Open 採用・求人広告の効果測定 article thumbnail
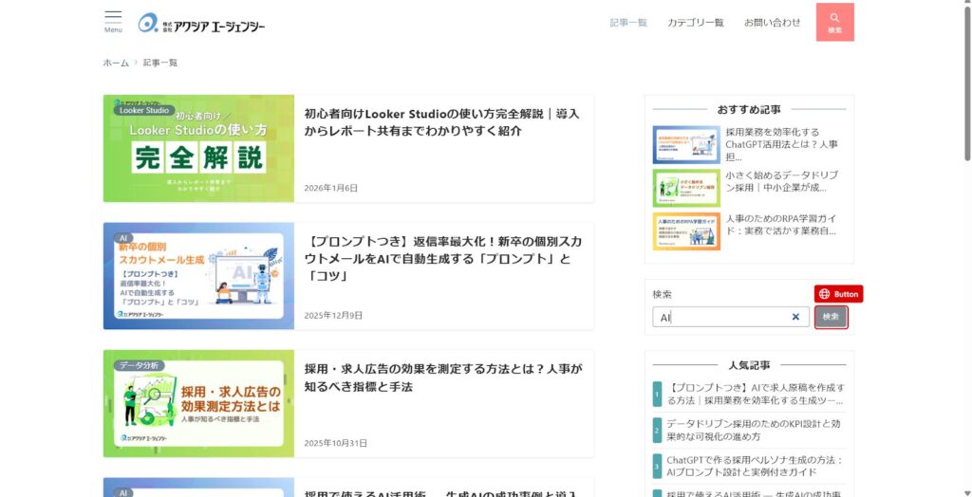 point(198,404)
